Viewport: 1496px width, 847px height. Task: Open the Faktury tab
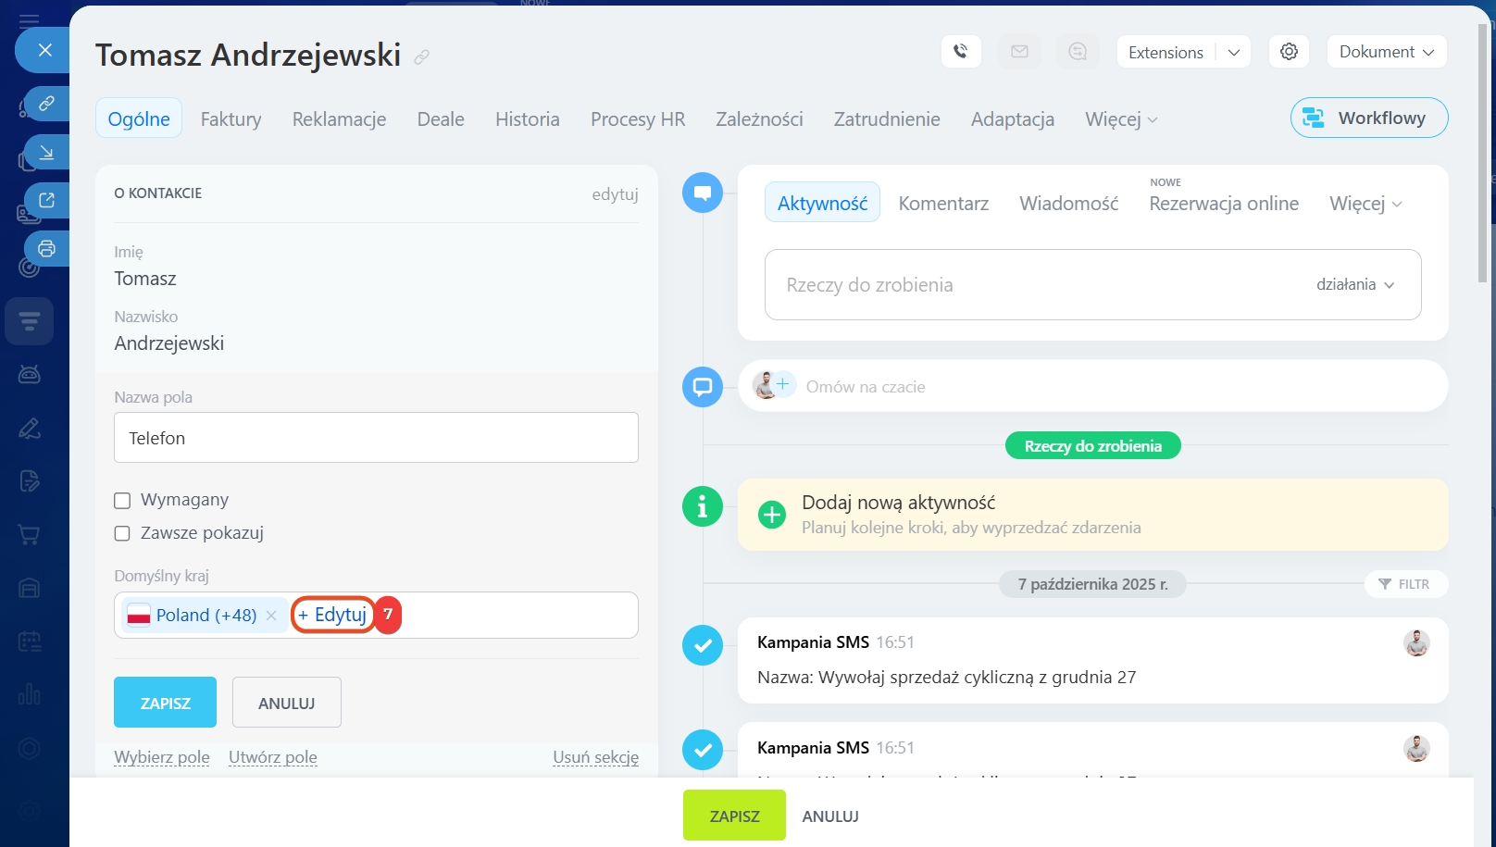click(x=231, y=119)
